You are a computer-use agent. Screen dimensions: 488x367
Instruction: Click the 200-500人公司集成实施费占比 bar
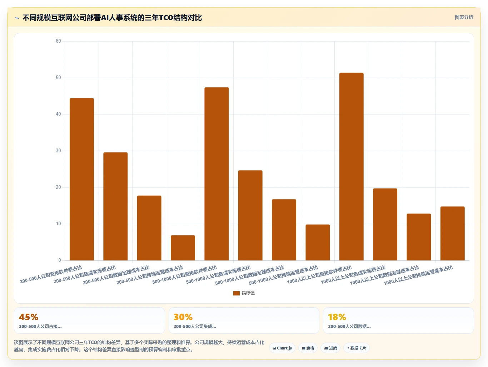[x=115, y=206]
